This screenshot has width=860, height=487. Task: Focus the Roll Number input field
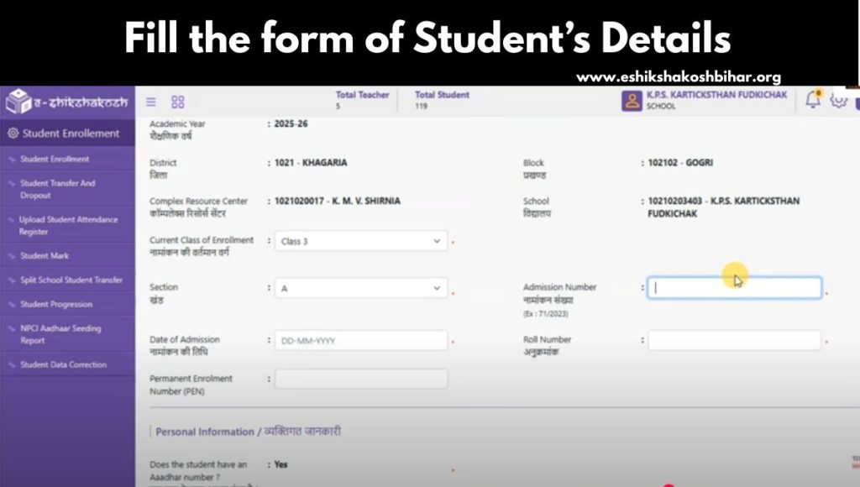coord(734,340)
